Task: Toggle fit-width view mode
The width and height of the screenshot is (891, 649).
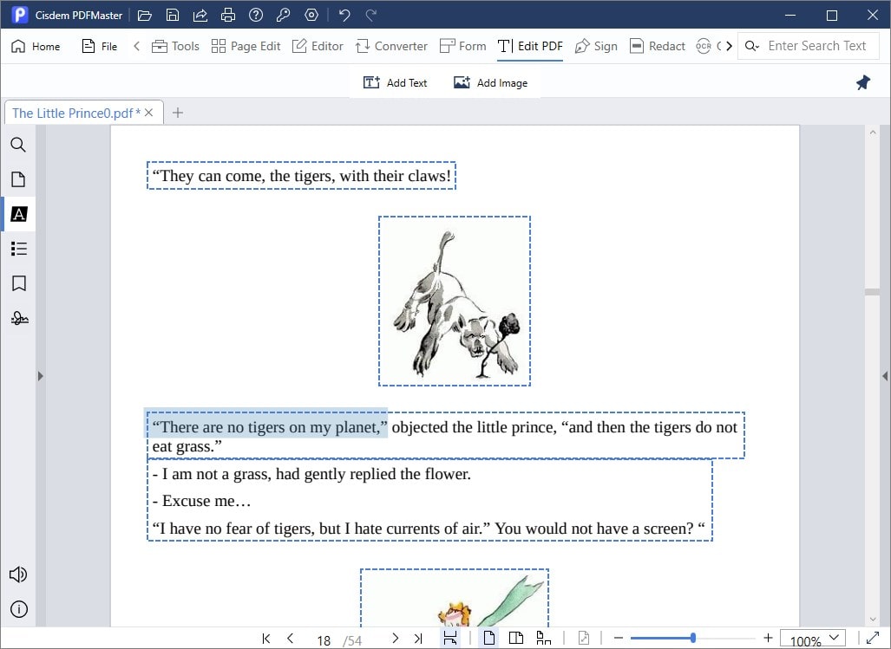Action: coord(450,639)
